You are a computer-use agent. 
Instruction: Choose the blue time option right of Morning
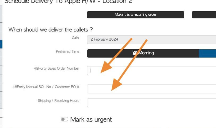pyautogui.click(x=207, y=53)
